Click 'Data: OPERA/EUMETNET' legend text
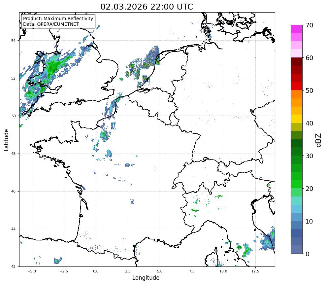 pos(51,24)
